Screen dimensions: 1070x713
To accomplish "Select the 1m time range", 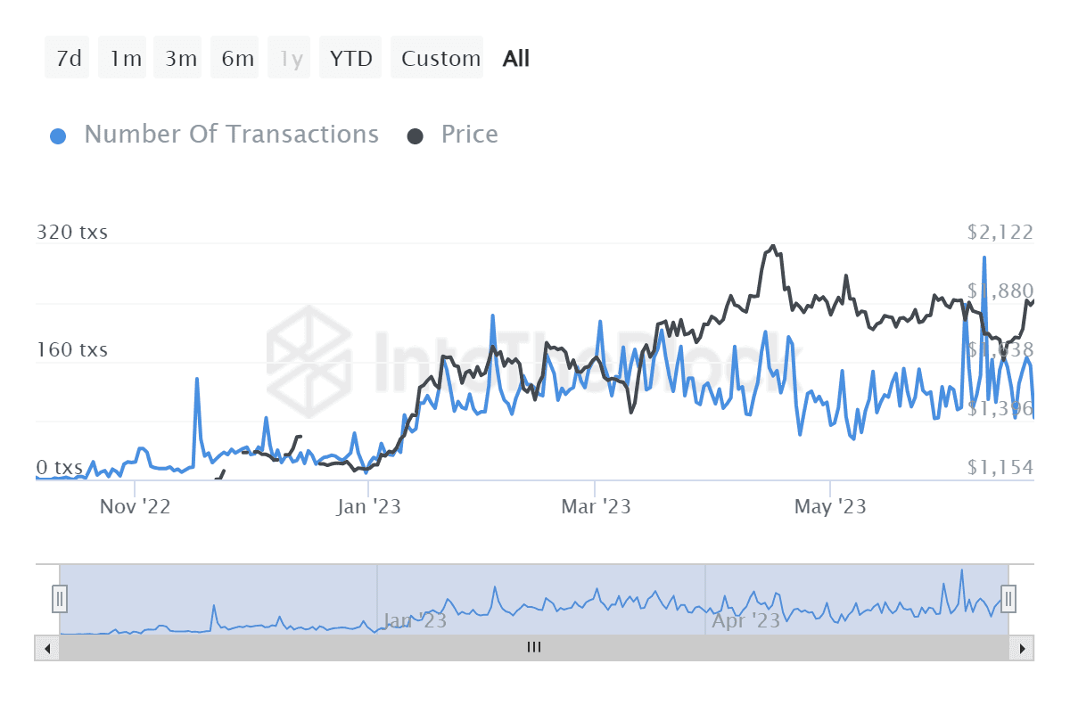I will 125,59.
